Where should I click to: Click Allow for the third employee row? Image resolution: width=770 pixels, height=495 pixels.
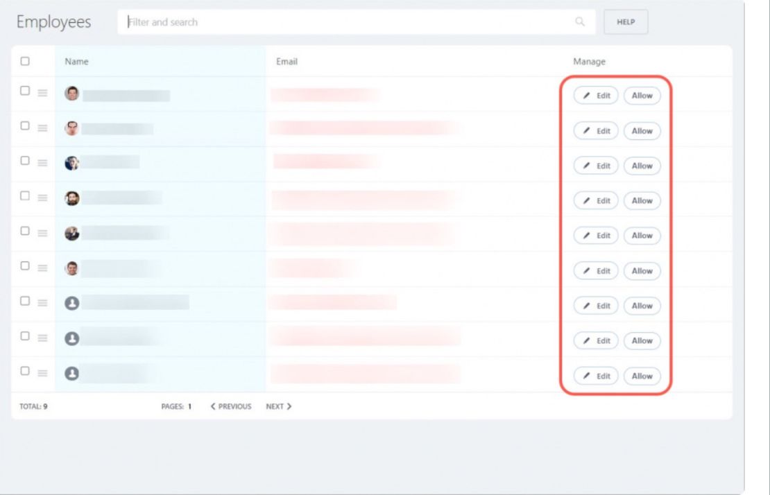642,166
